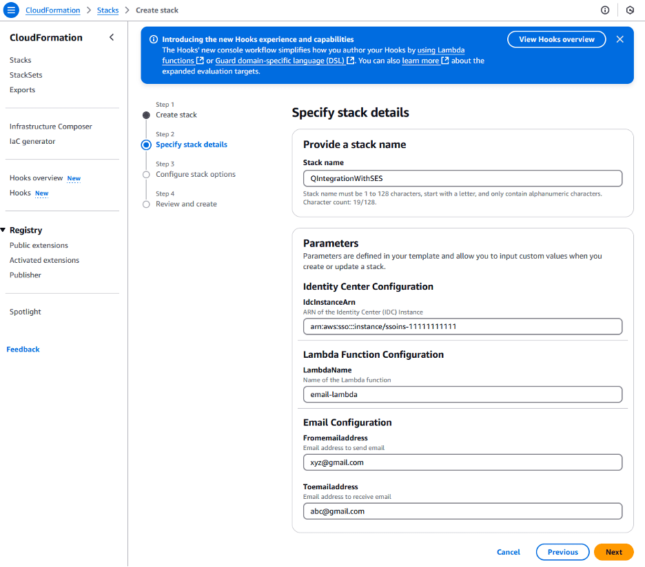Click the Feedback link
The height and width of the screenshot is (567, 645).
(23, 349)
